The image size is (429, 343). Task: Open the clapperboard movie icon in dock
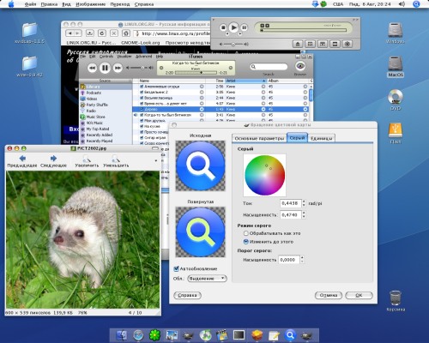click(x=221, y=335)
